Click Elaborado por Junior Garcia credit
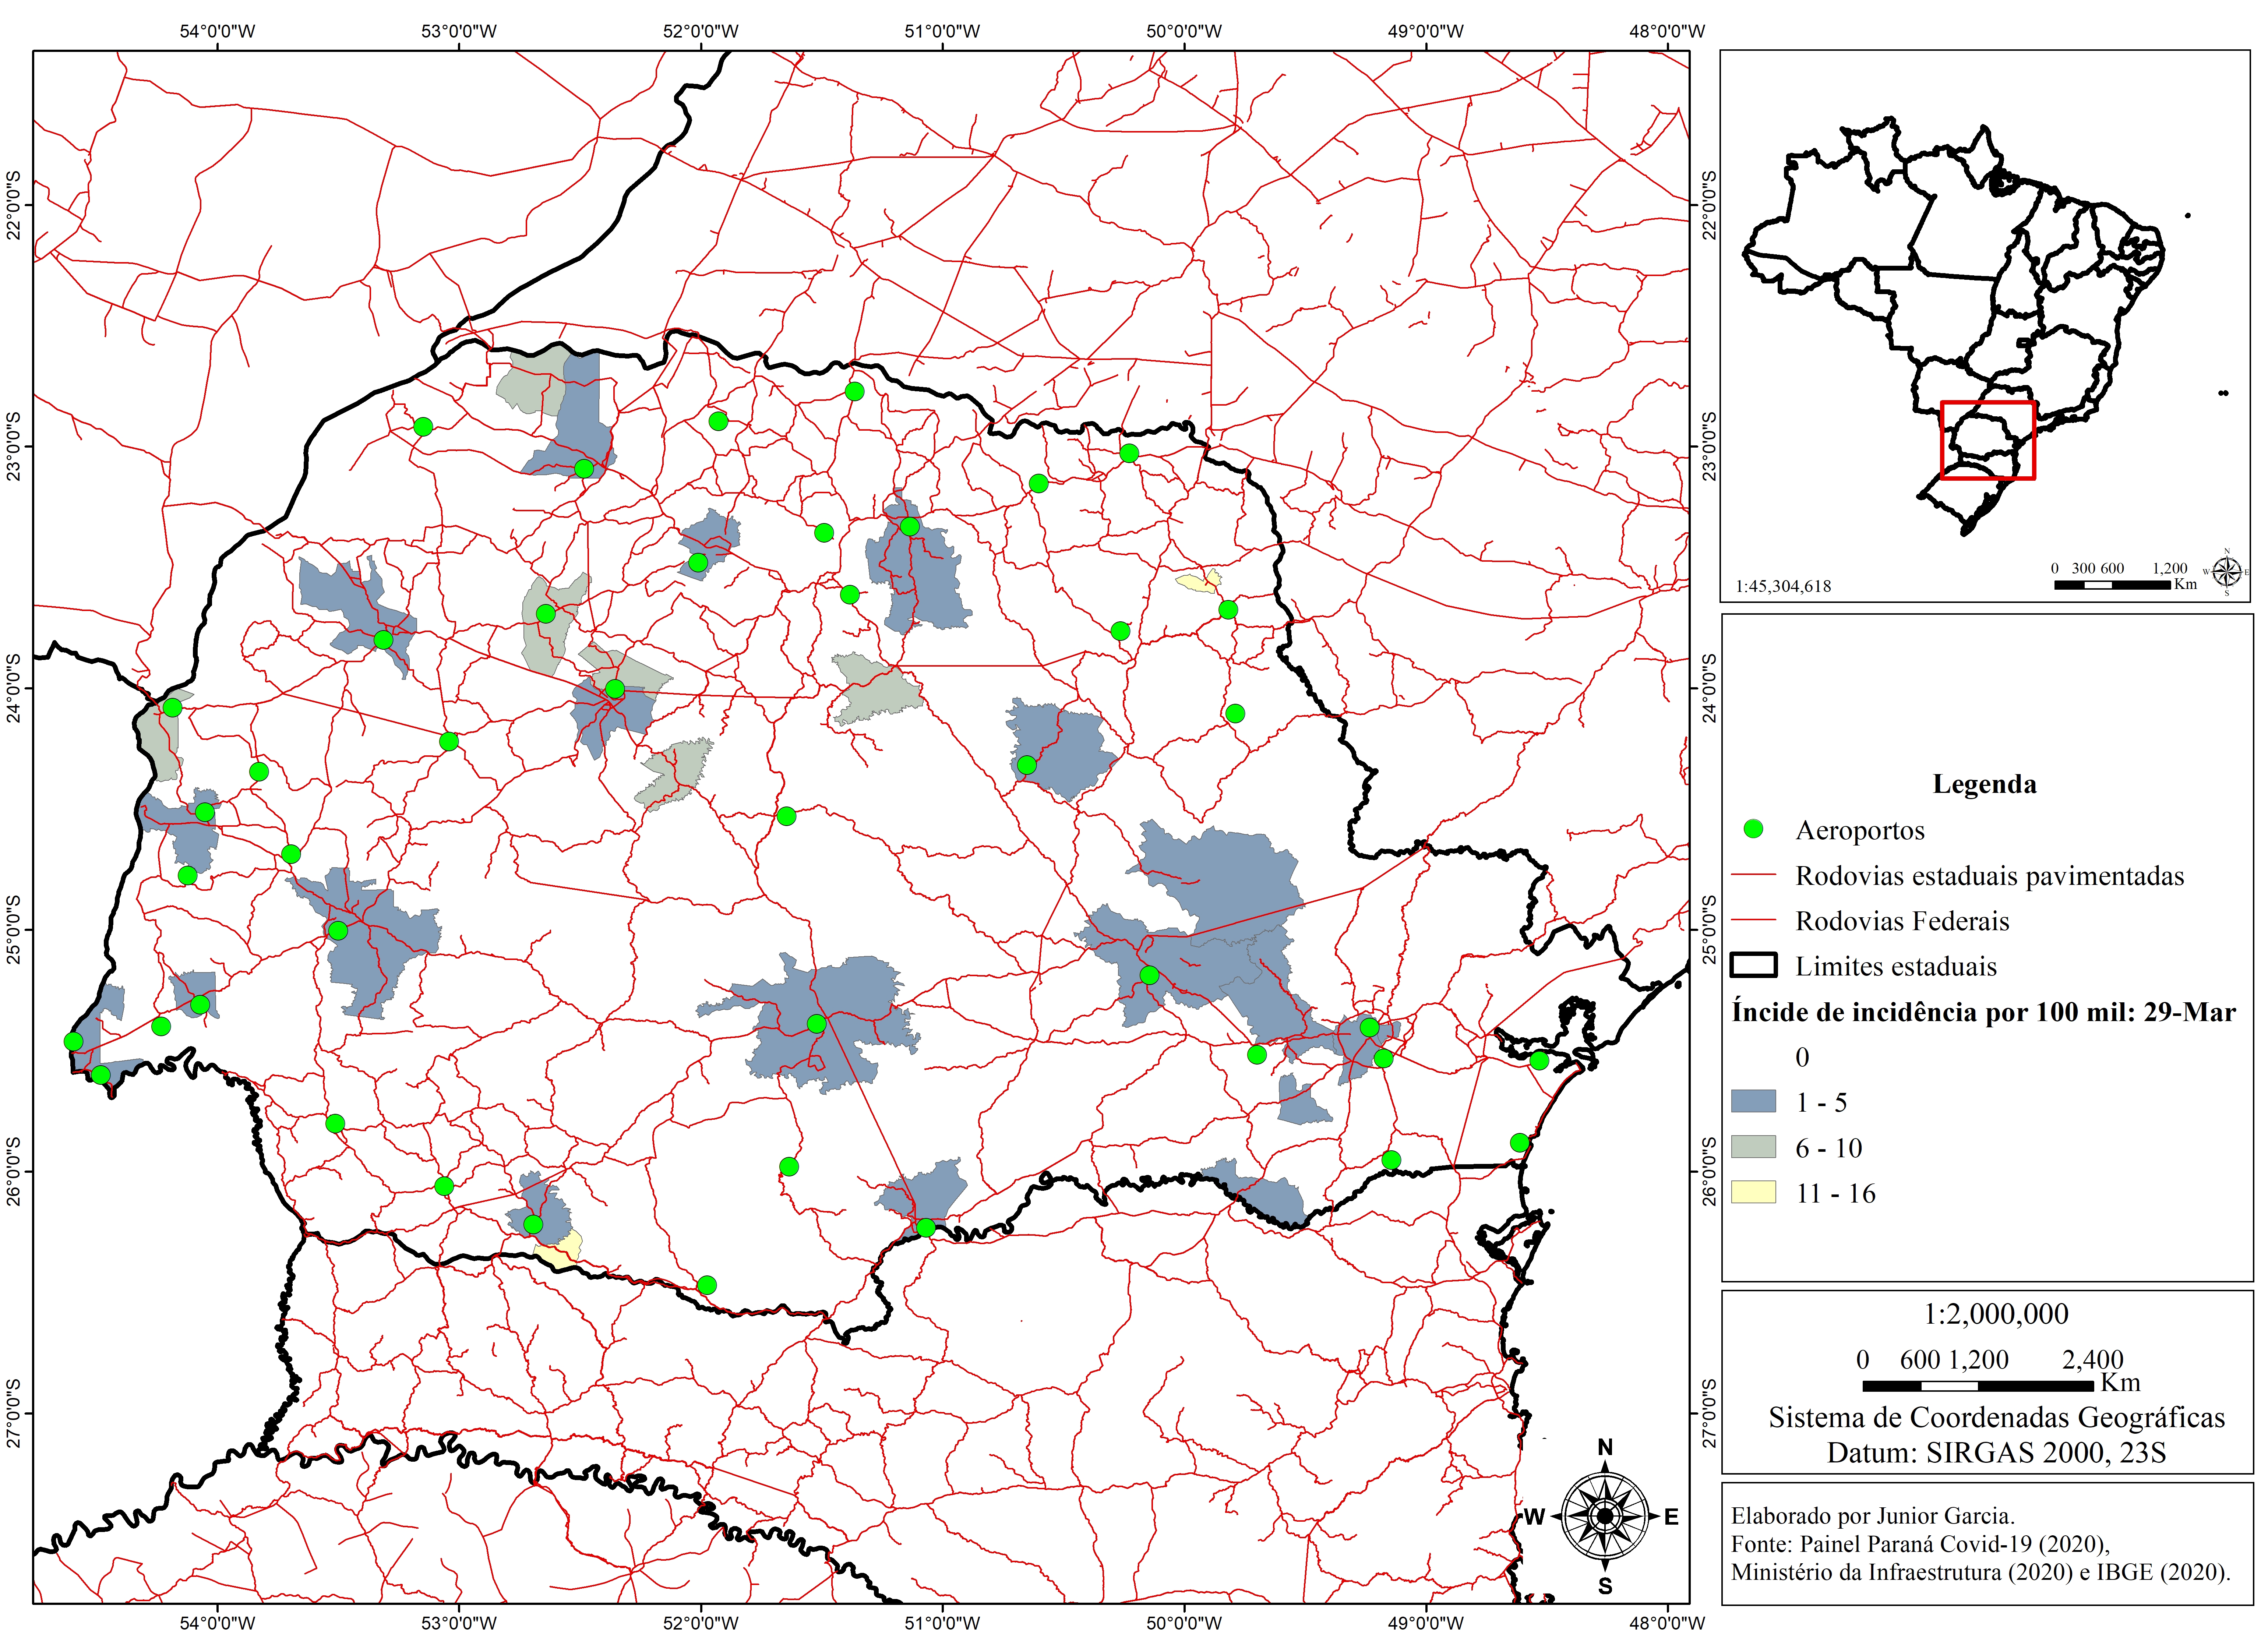 click(1873, 1516)
